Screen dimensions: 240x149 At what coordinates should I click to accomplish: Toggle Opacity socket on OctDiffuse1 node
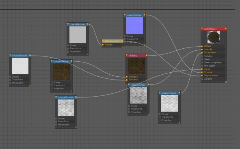tap(202, 79)
